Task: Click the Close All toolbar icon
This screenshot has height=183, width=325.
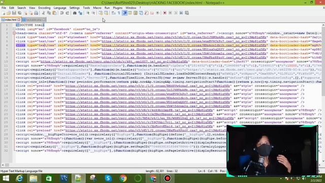Action: coord(30,13)
